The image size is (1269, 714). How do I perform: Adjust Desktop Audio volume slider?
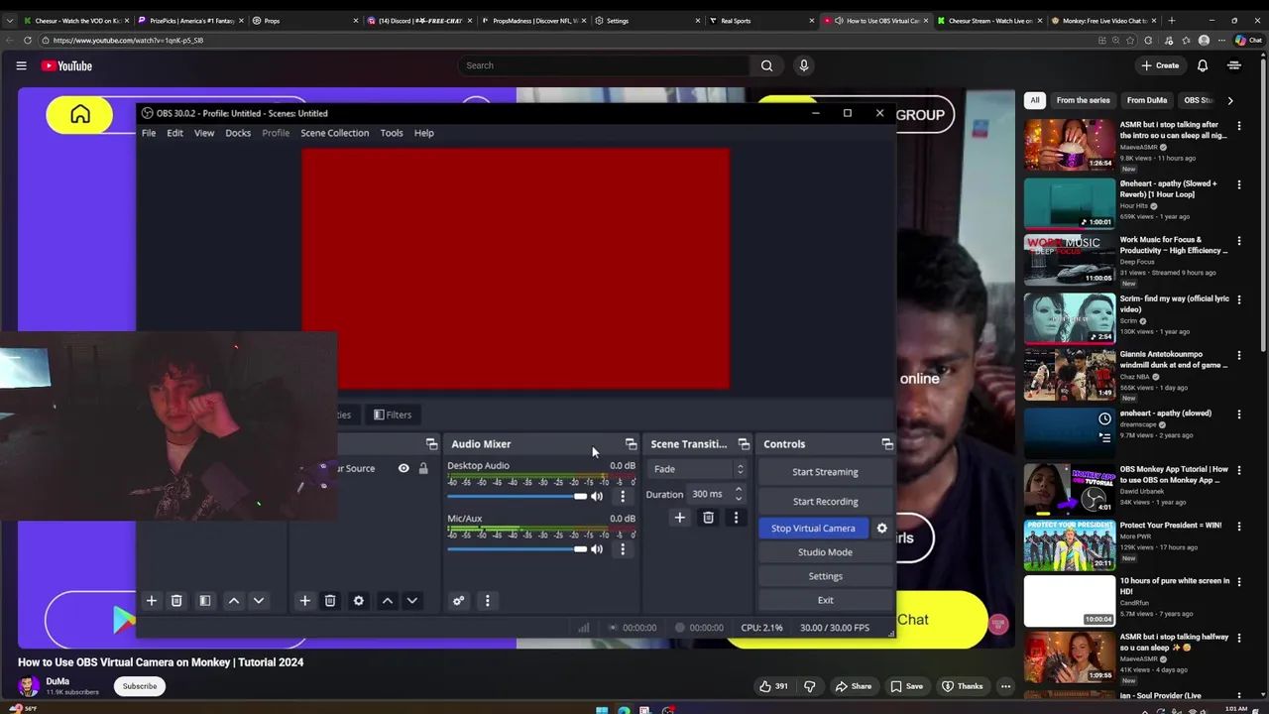518,496
